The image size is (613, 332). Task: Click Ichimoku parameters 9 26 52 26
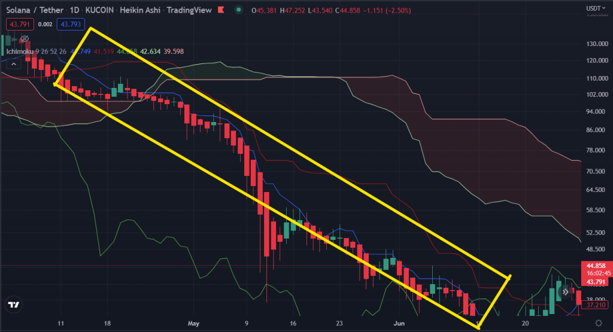pyautogui.click(x=51, y=51)
